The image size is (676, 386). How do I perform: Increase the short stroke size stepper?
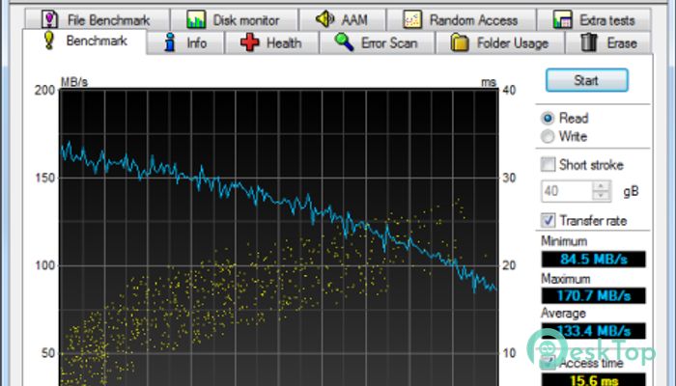click(x=601, y=185)
